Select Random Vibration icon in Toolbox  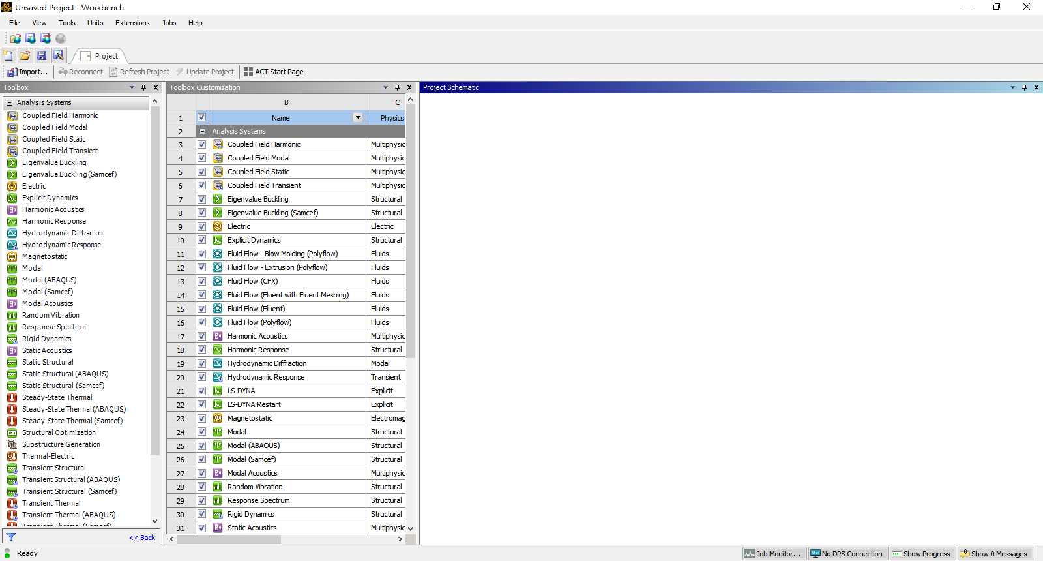pyautogui.click(x=12, y=315)
